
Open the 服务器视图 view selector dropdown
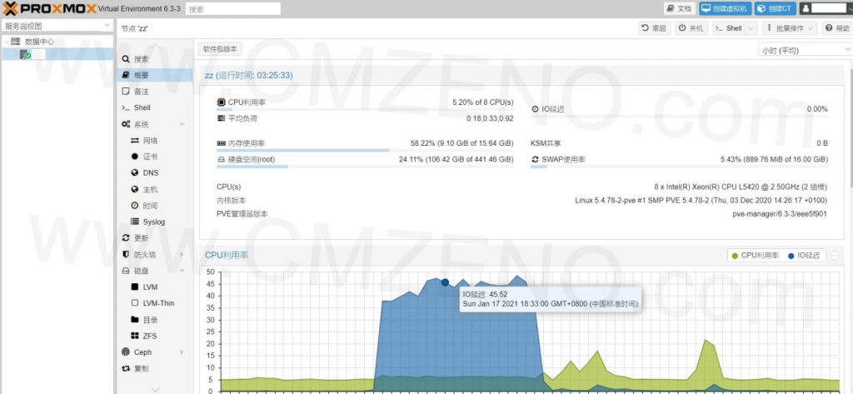57,26
